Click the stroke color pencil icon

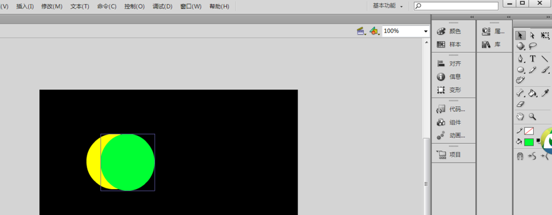tap(519, 131)
